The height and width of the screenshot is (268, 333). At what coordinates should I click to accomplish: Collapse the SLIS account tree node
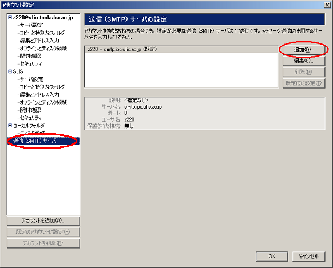[10, 71]
